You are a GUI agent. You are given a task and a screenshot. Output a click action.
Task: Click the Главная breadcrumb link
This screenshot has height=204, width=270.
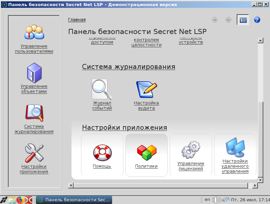[77, 20]
